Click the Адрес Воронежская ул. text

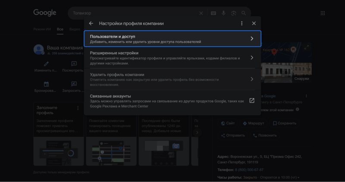260,159
